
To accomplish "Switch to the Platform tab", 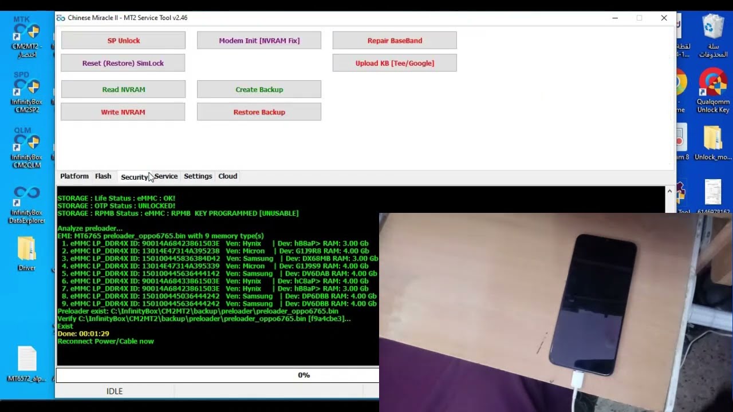I will click(74, 176).
